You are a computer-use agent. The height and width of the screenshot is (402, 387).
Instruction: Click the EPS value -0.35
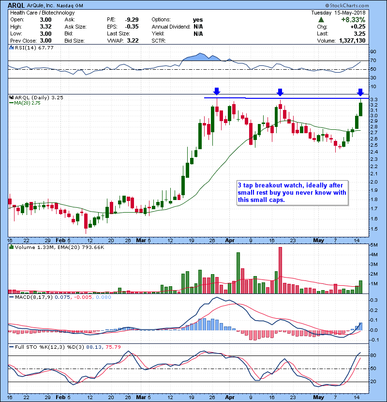(x=132, y=27)
